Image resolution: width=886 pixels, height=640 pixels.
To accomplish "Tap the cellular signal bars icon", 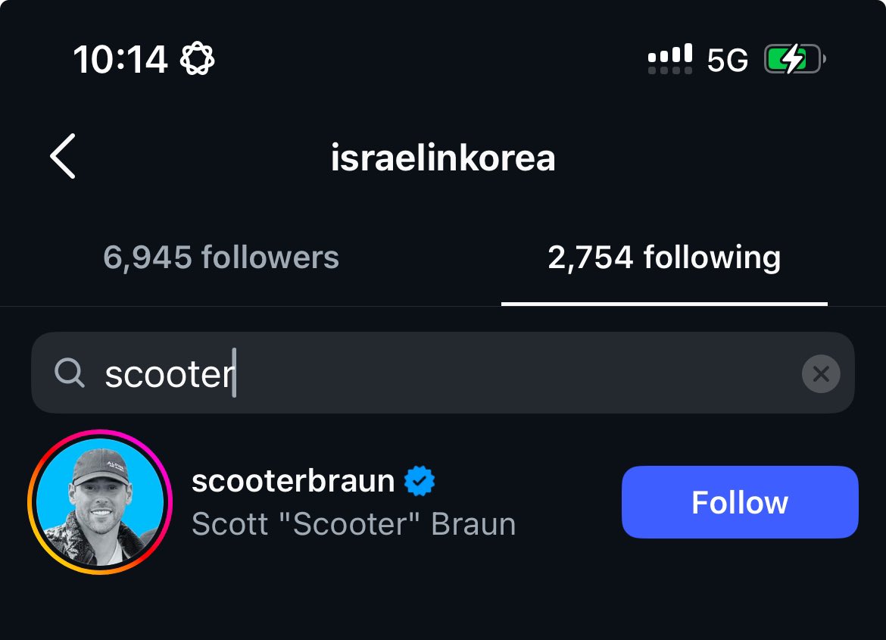I will pos(670,58).
